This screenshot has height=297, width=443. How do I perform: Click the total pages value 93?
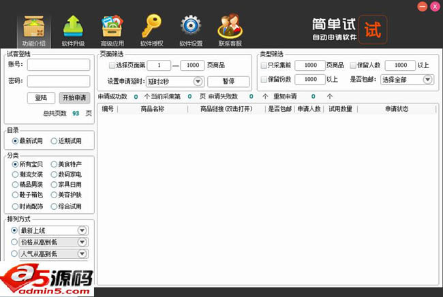(x=76, y=114)
